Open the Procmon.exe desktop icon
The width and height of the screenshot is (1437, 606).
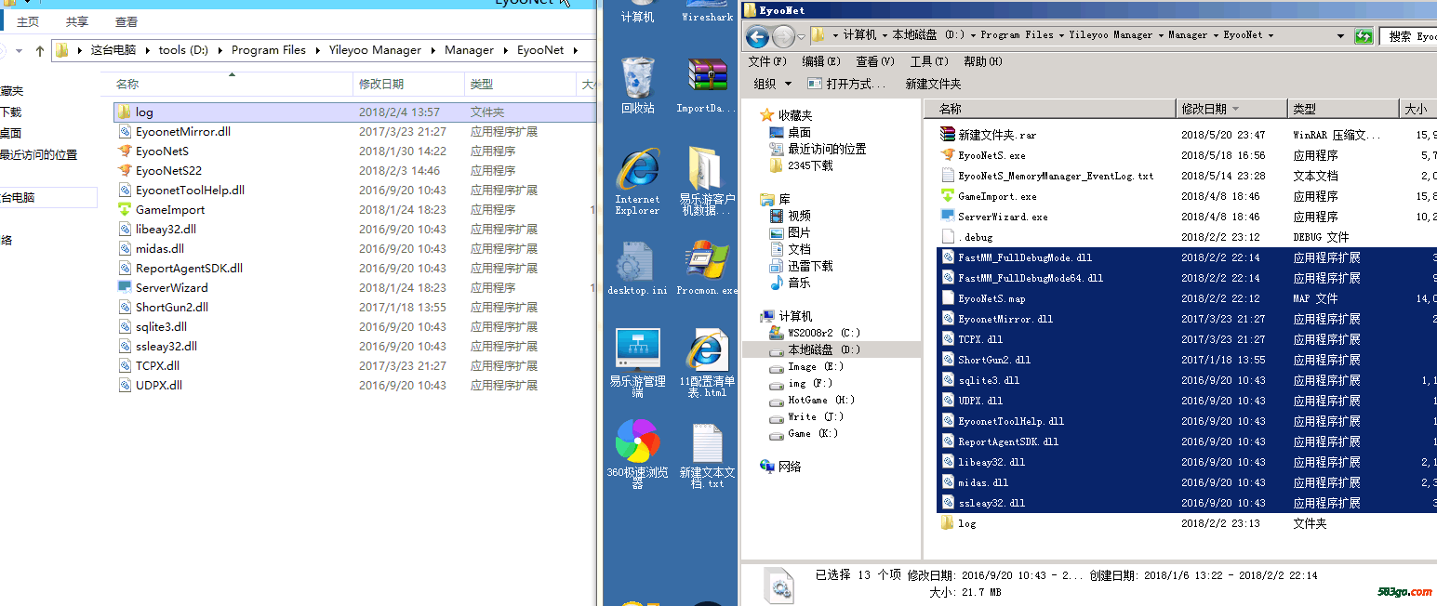pyautogui.click(x=707, y=267)
